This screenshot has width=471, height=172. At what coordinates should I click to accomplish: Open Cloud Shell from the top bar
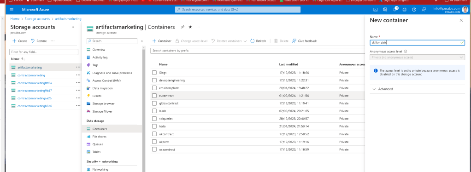pyautogui.click(x=375, y=10)
